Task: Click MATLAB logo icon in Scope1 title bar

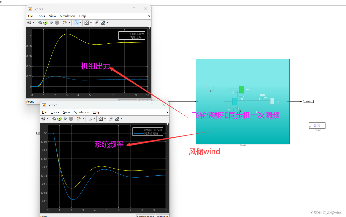Action: pos(30,9)
